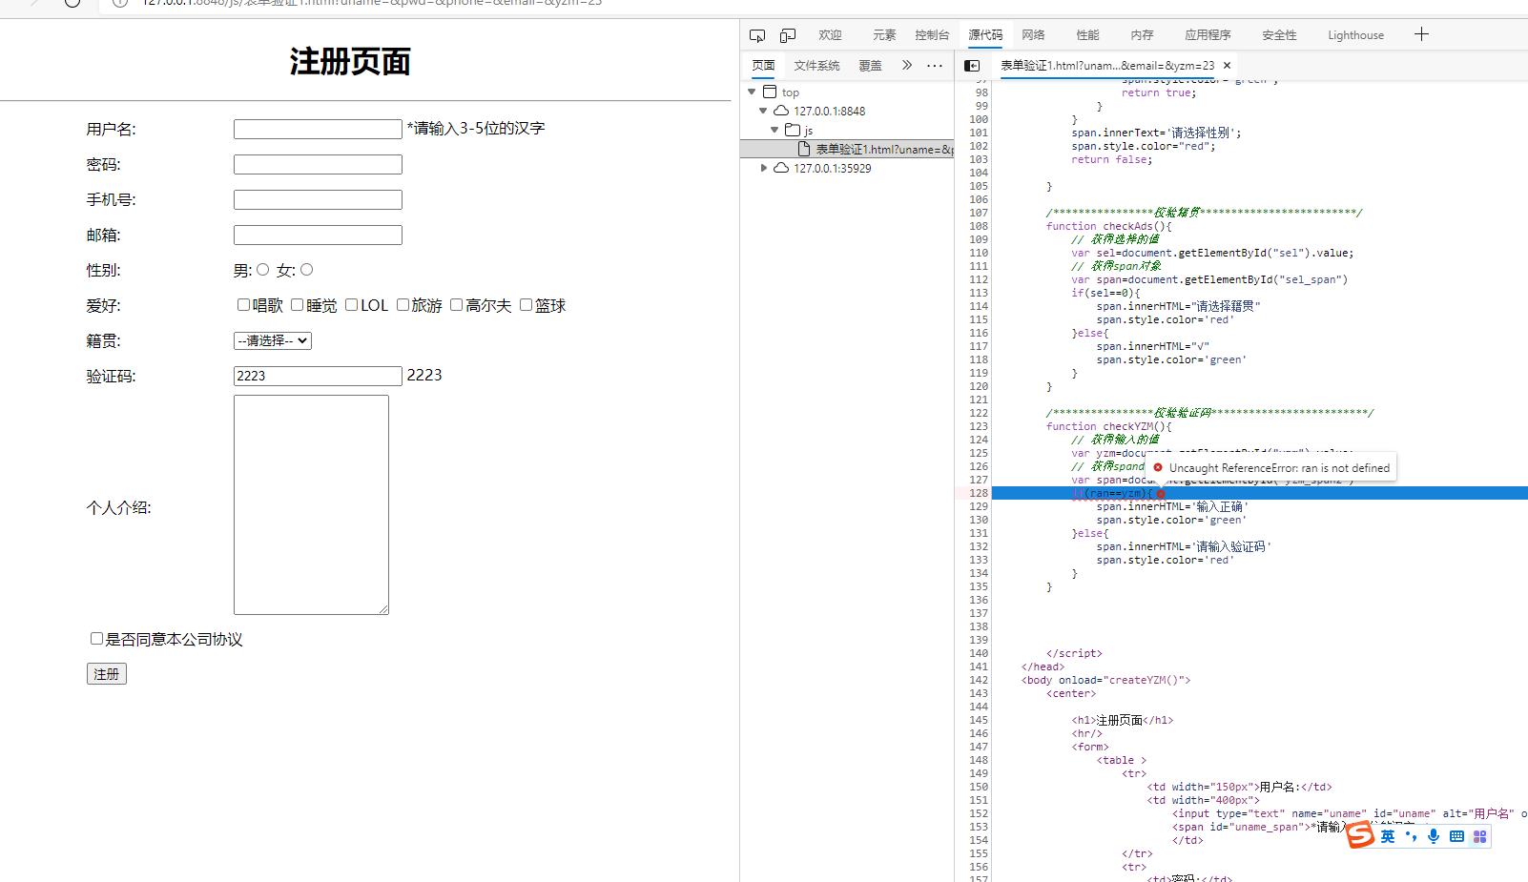Check the 旅游 hobby checkbox

point(403,305)
